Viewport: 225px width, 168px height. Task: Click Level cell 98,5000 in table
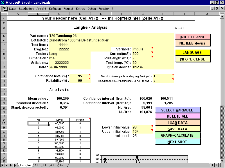point(59,136)
